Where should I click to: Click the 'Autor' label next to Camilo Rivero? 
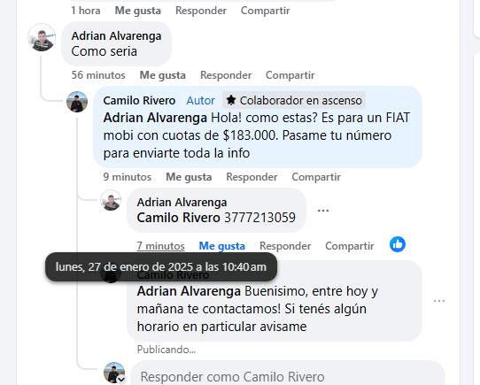(x=200, y=100)
